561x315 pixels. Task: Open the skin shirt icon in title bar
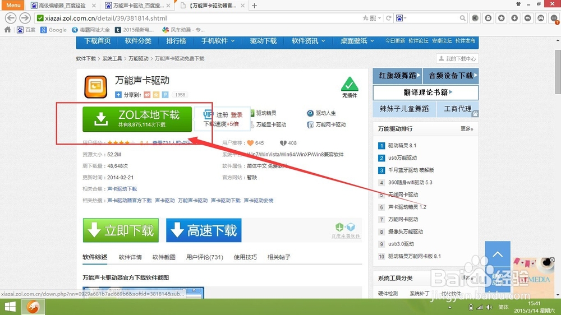point(518,4)
